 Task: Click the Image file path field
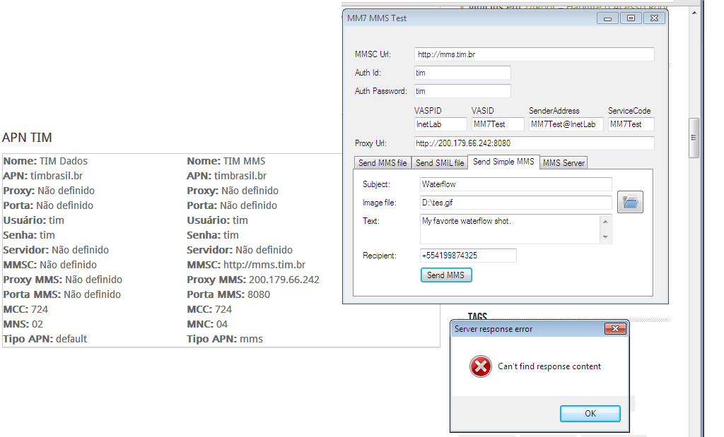pos(515,203)
